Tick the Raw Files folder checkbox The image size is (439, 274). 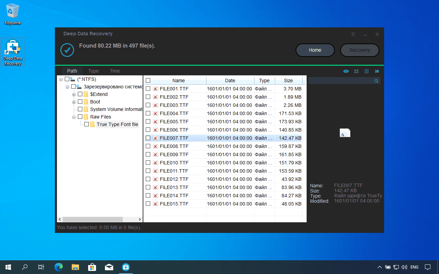[80, 117]
